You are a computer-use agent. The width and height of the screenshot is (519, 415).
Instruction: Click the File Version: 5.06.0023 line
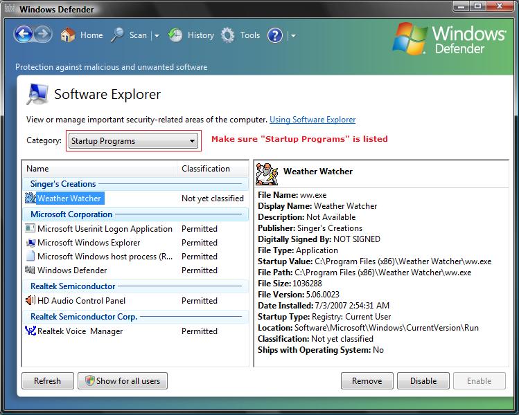298,295
